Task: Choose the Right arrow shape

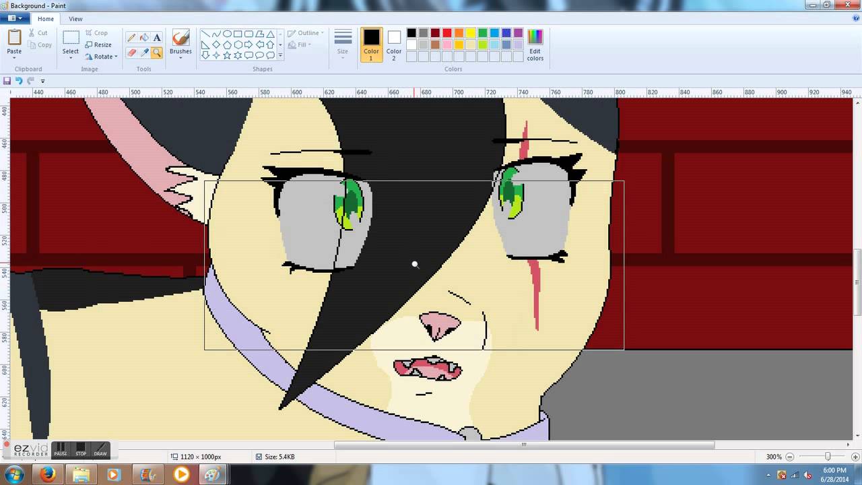Action: click(248, 44)
